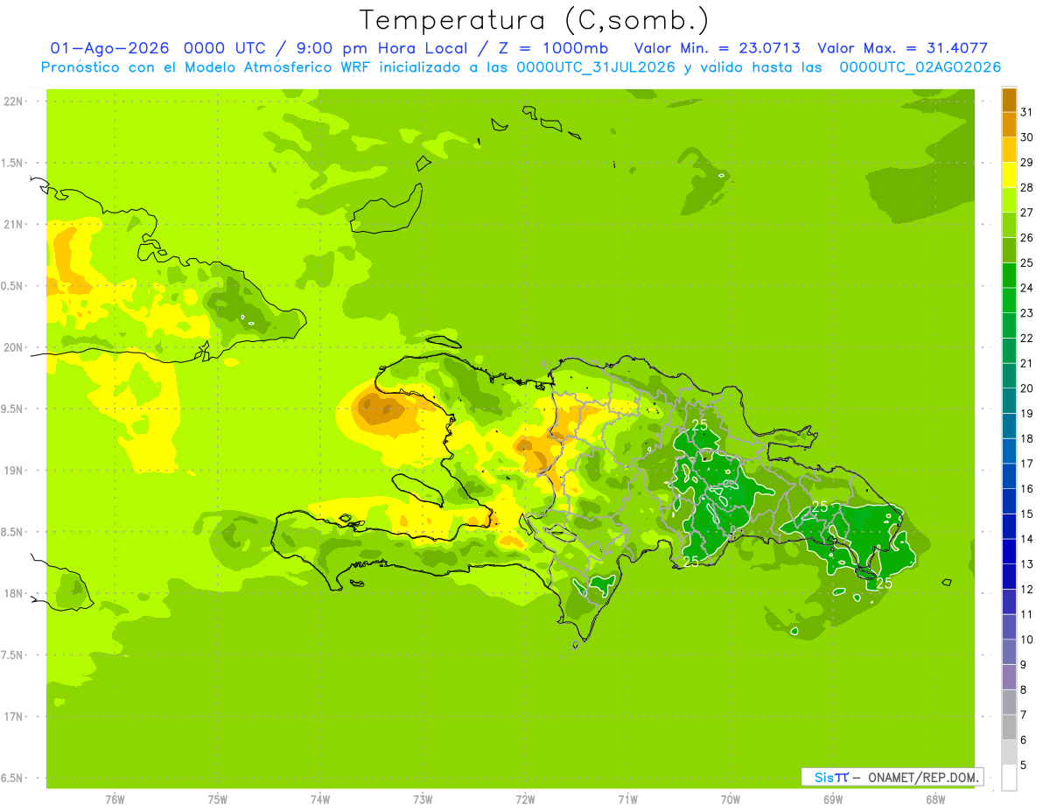
Task: Click the '68W' longitude axis label
Action: tap(935, 800)
